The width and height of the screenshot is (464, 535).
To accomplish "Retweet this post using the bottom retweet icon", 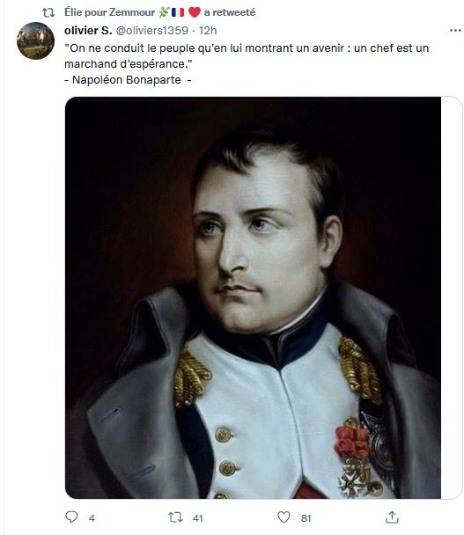I will (x=175, y=517).
